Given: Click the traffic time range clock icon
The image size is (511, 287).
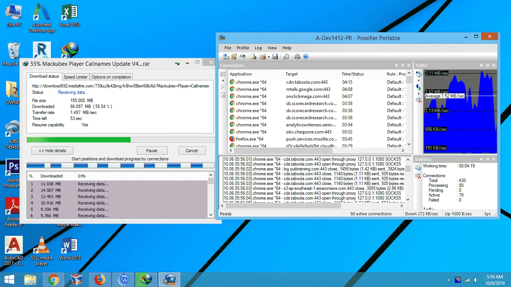Looking at the screenshot, I should point(419,74).
